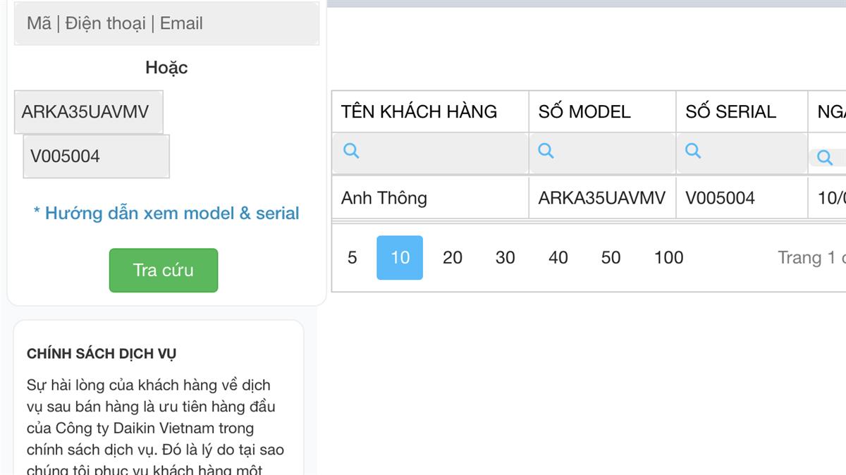Click search icon in the date column filter
The image size is (846, 475).
pyautogui.click(x=824, y=158)
